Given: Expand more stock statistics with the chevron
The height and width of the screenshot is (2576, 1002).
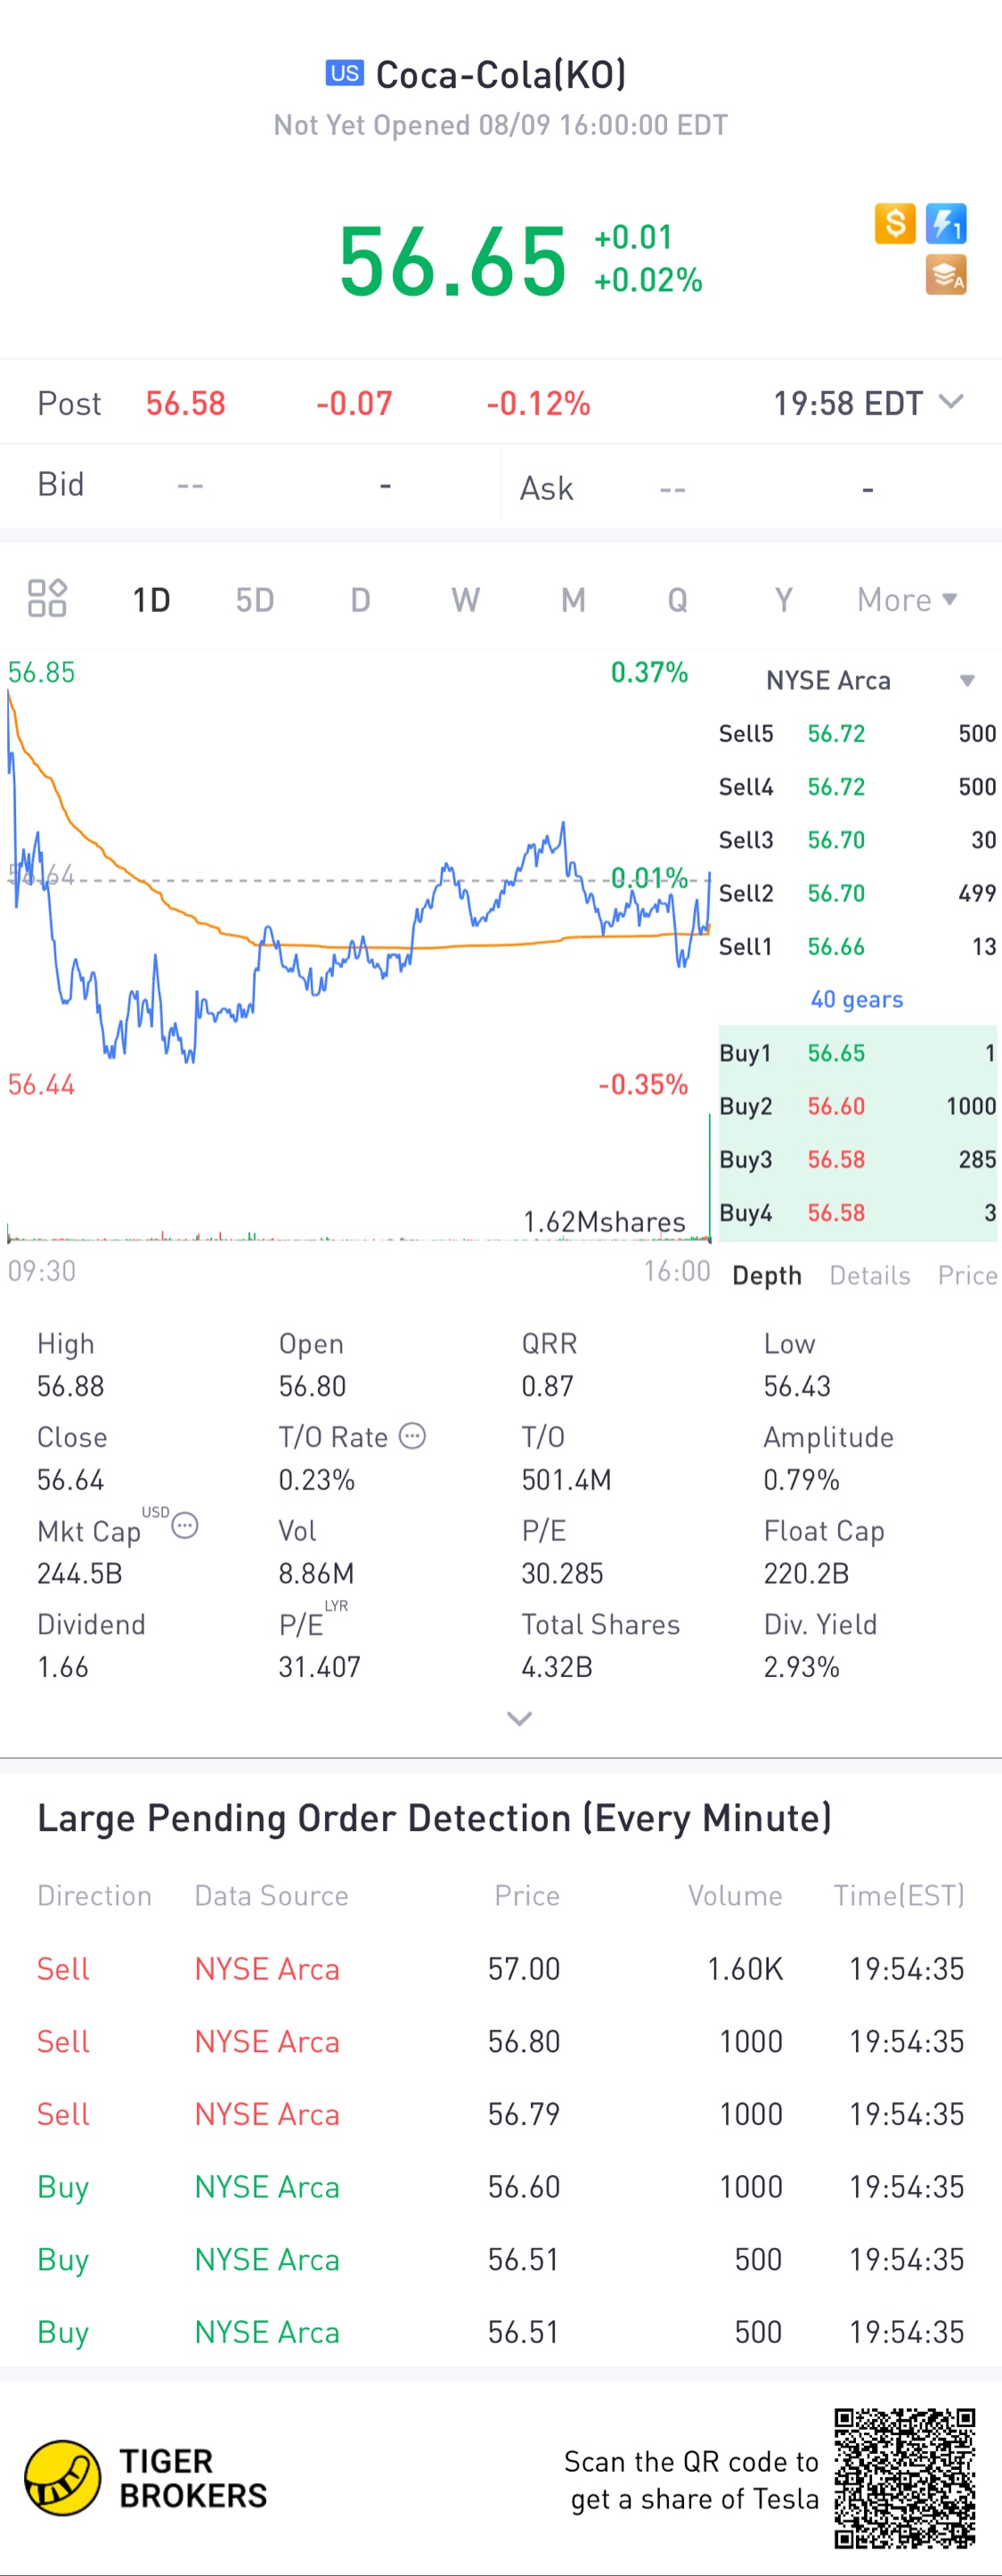Looking at the screenshot, I should [x=519, y=1719].
